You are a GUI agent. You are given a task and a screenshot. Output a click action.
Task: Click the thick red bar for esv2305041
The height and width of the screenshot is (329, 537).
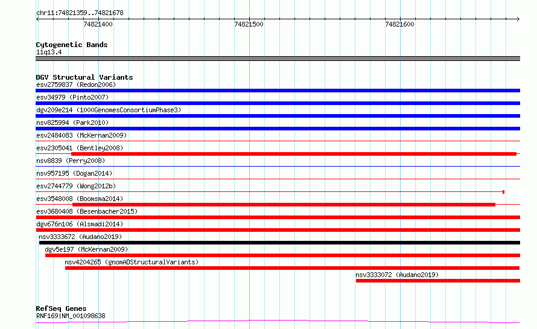294,154
